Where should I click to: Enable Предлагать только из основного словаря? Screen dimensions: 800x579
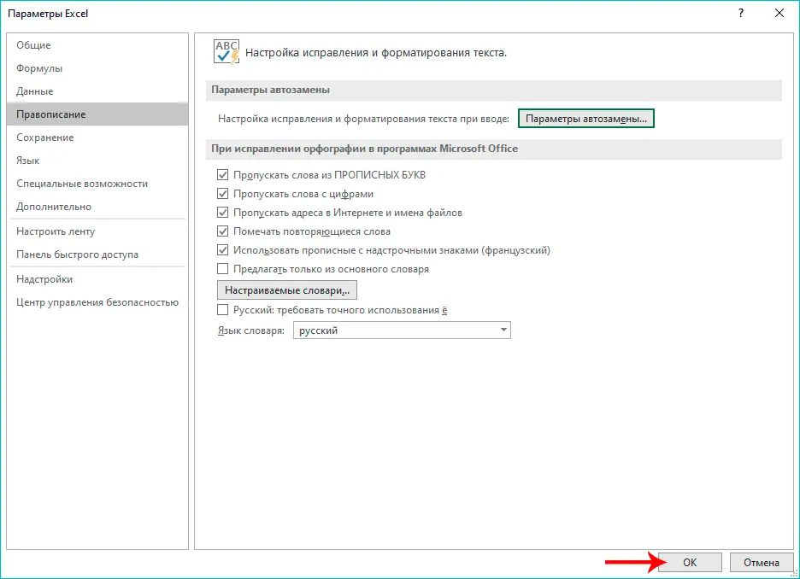pos(222,269)
